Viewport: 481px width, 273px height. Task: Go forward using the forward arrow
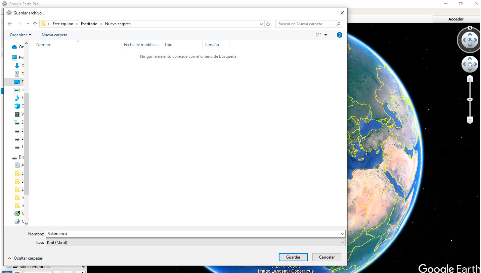pyautogui.click(x=20, y=24)
